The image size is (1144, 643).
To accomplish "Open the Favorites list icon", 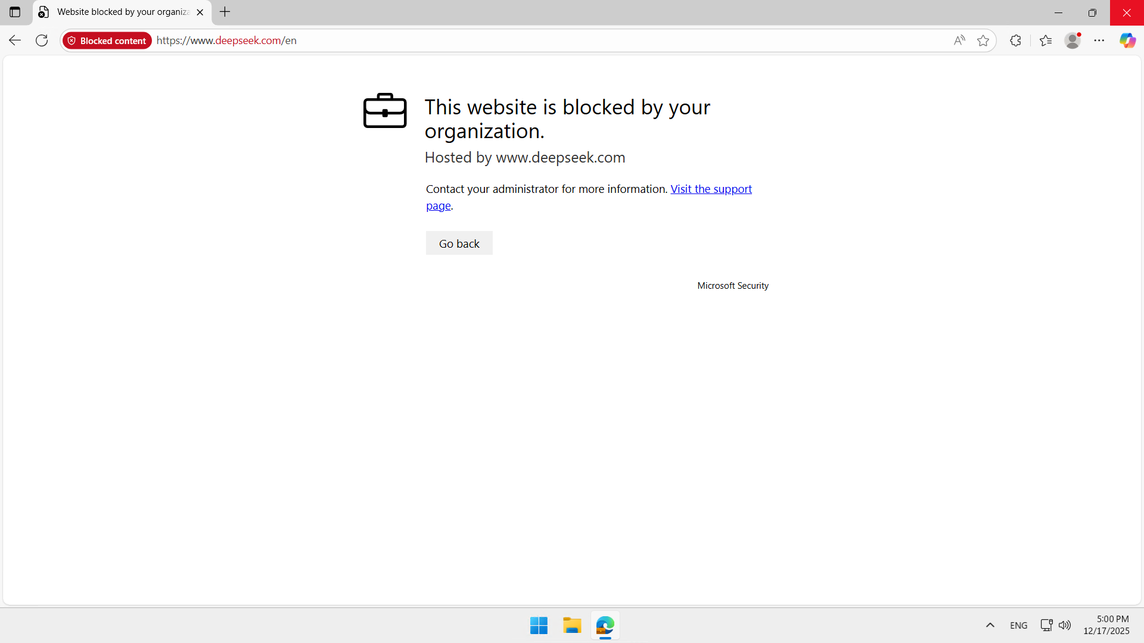I will coord(1046,40).
